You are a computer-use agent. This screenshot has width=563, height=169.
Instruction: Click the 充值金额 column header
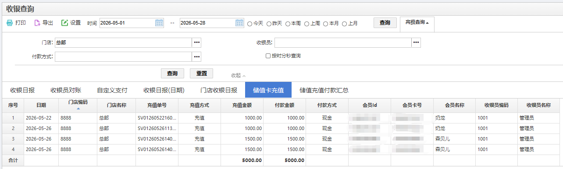242,105
